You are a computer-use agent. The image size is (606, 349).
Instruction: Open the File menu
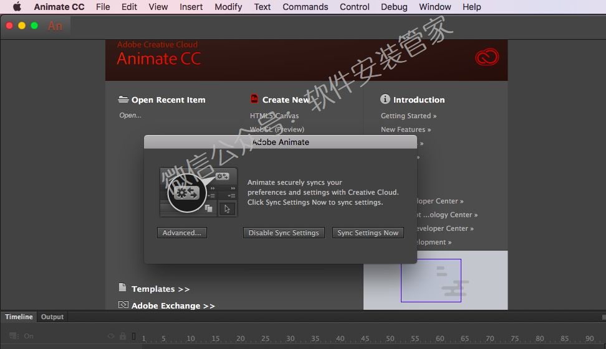(103, 7)
